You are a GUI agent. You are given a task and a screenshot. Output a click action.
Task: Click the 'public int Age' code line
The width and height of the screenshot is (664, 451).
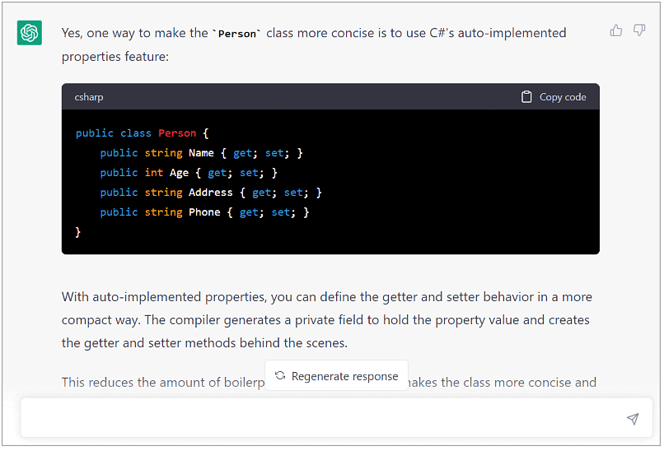point(189,173)
